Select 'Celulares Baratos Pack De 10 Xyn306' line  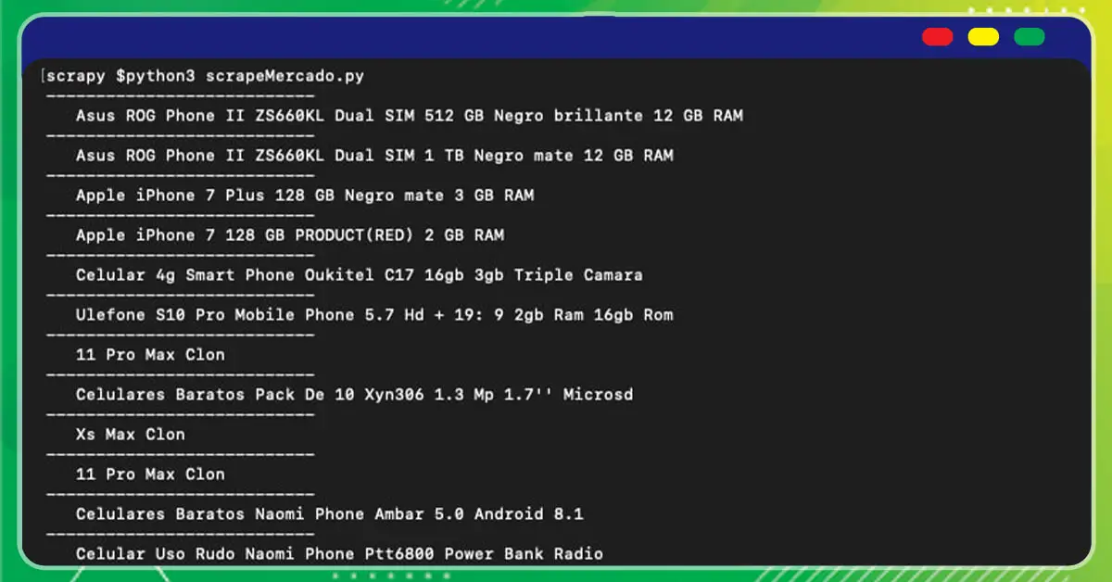coord(355,395)
